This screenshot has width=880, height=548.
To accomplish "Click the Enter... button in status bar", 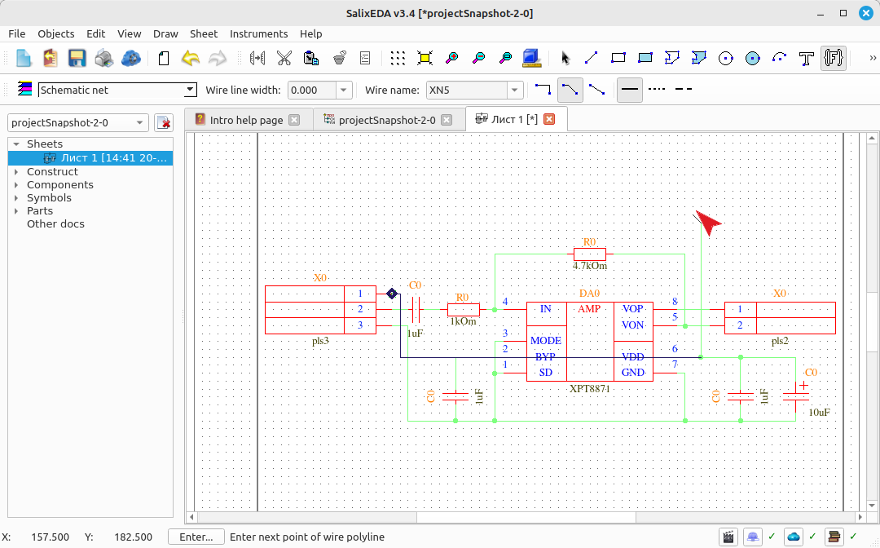I will tap(196, 537).
